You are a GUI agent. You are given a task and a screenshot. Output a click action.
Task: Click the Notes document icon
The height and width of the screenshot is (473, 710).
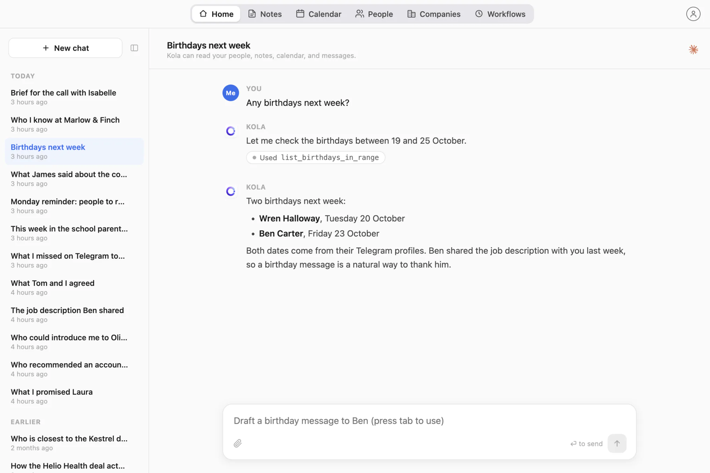252,14
